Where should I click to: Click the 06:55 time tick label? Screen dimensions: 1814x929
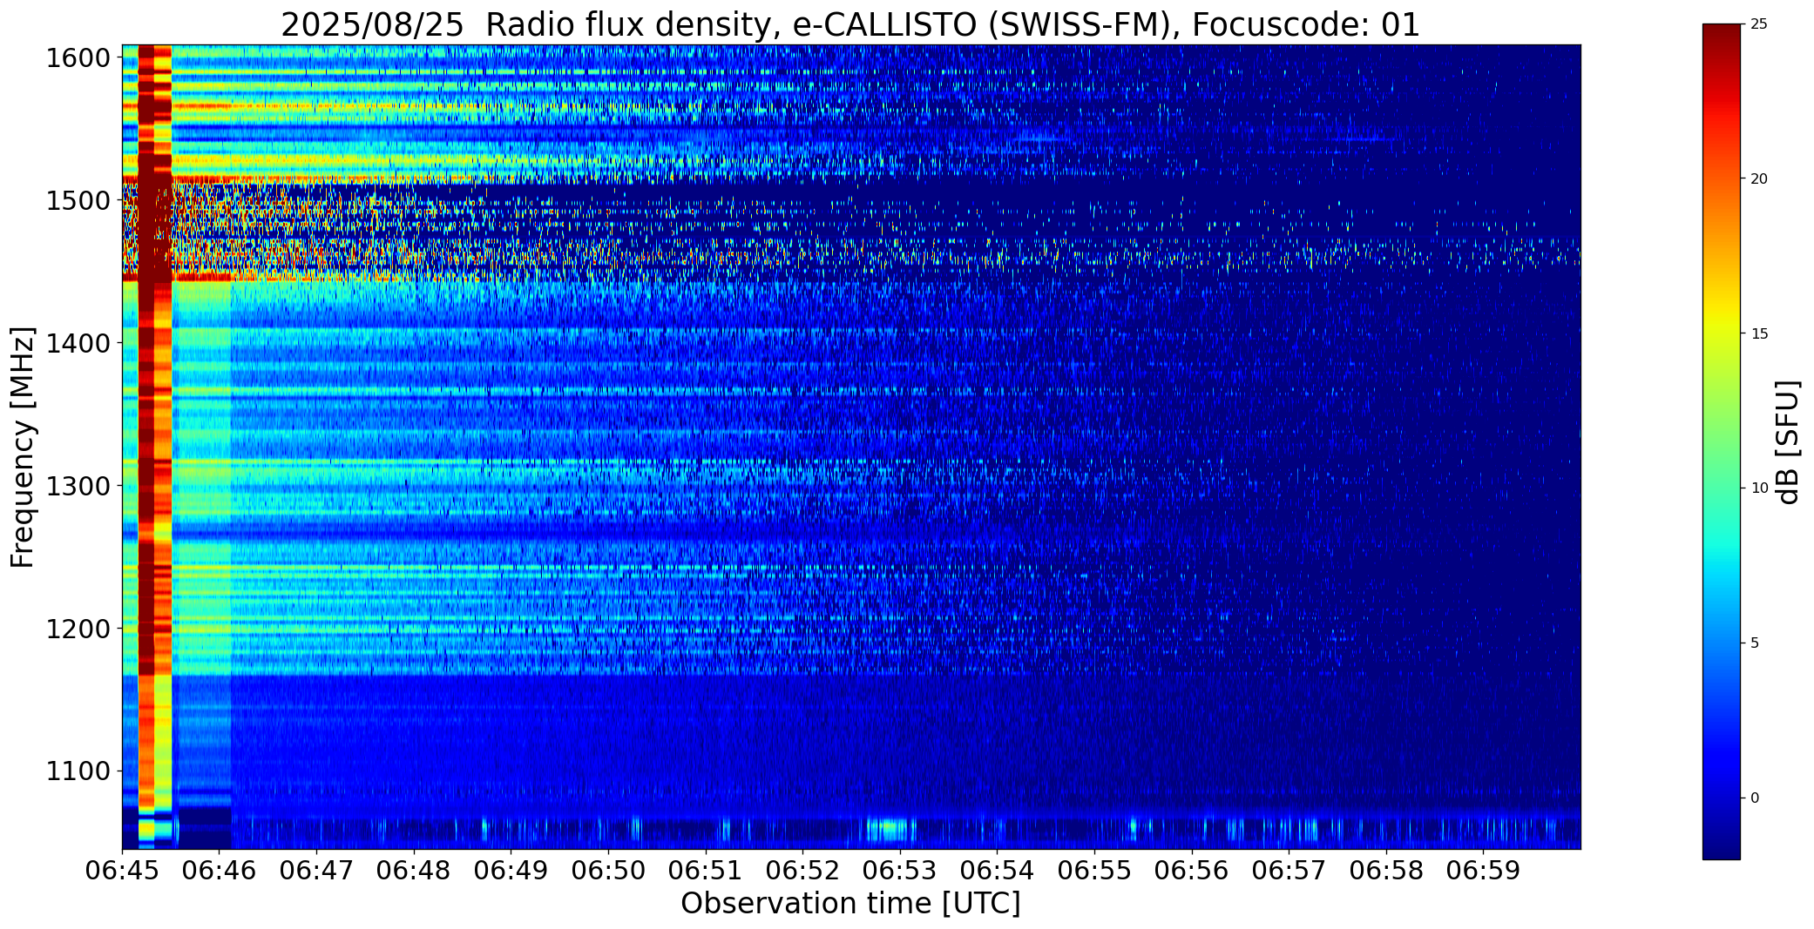pyautogui.click(x=1094, y=871)
